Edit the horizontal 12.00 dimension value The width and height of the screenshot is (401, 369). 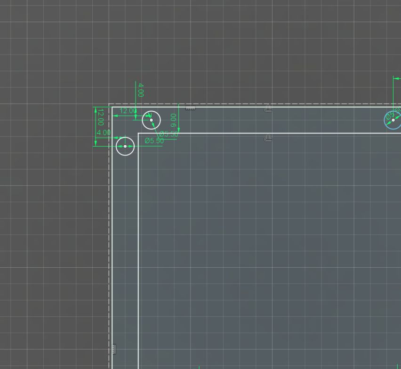tap(128, 110)
